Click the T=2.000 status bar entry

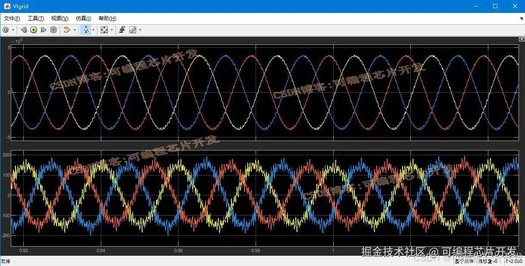click(x=513, y=261)
